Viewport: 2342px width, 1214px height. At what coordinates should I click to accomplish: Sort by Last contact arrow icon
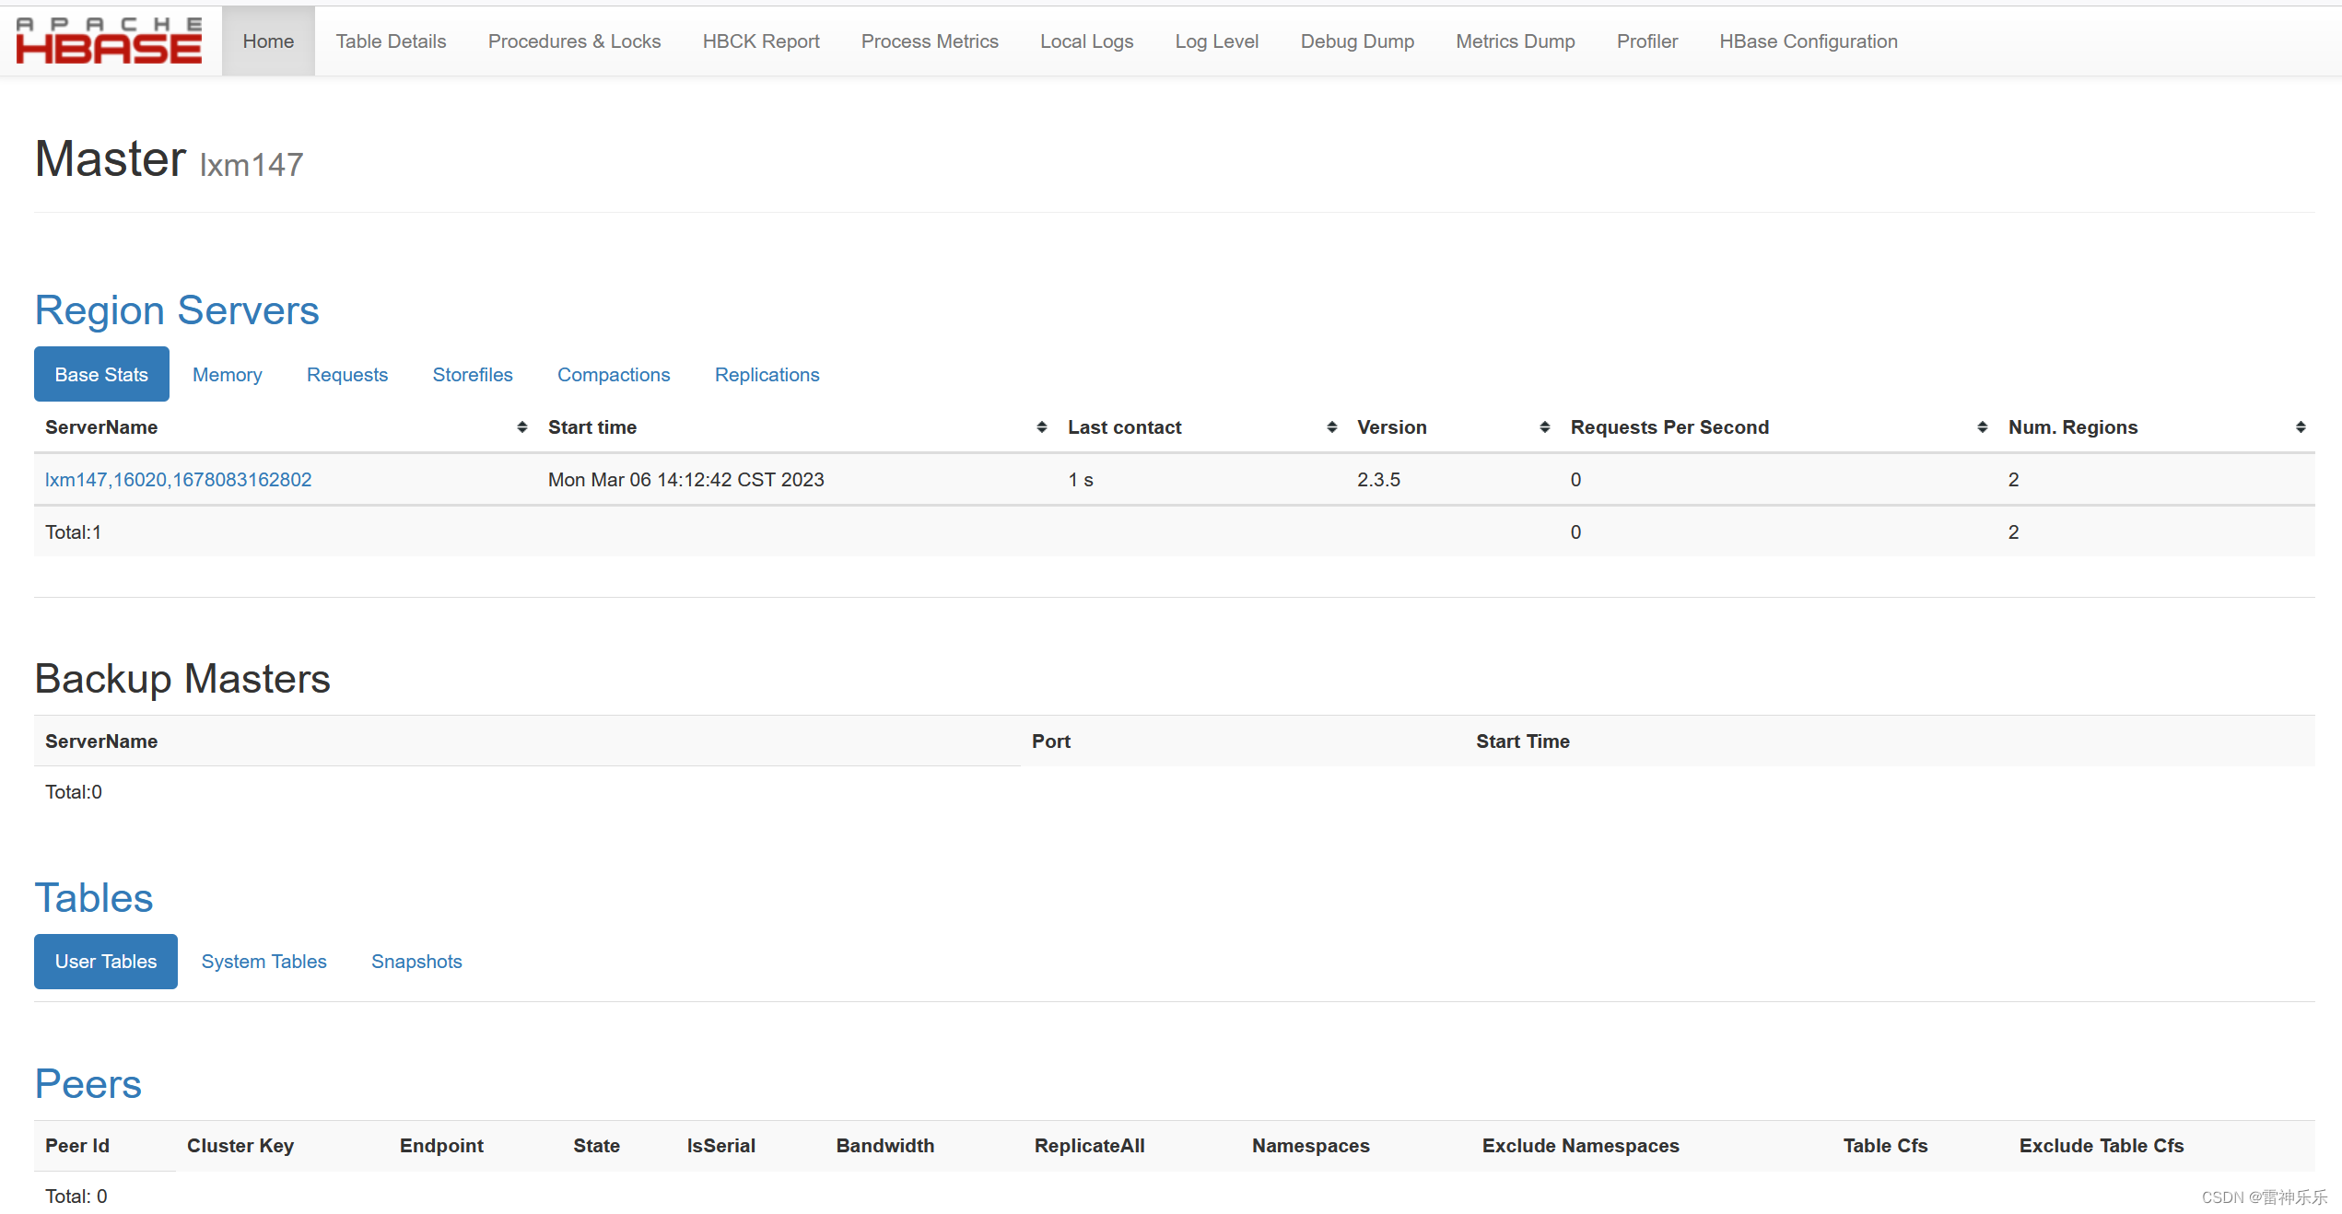tap(1331, 427)
